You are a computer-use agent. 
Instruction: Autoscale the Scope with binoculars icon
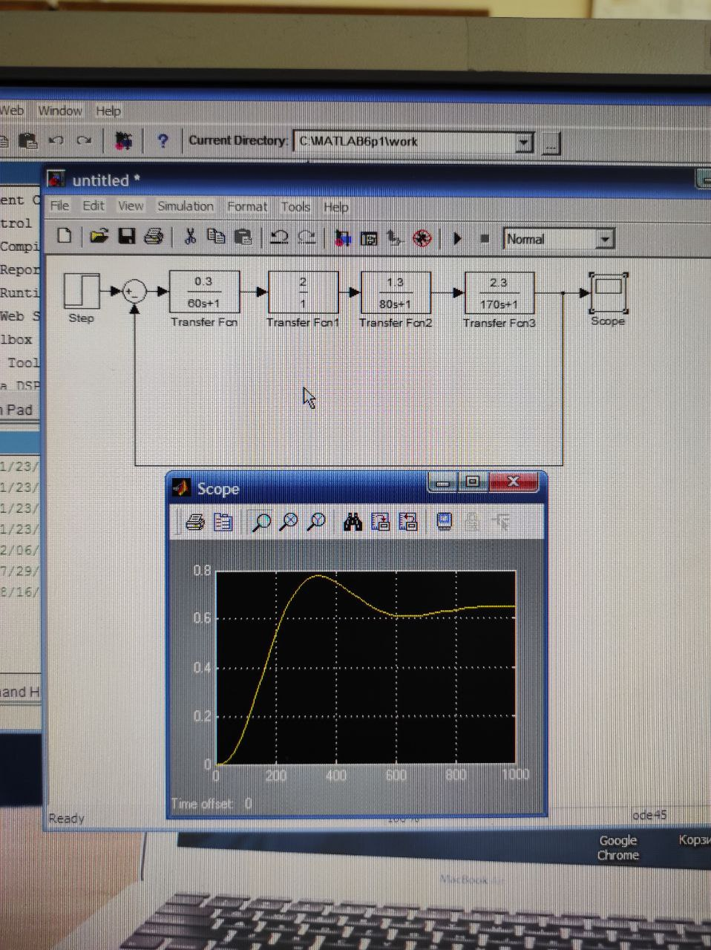(x=353, y=522)
